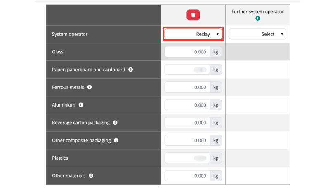335x188 pixels.
Task: Click the Other materials quantity field
Action: click(187, 176)
